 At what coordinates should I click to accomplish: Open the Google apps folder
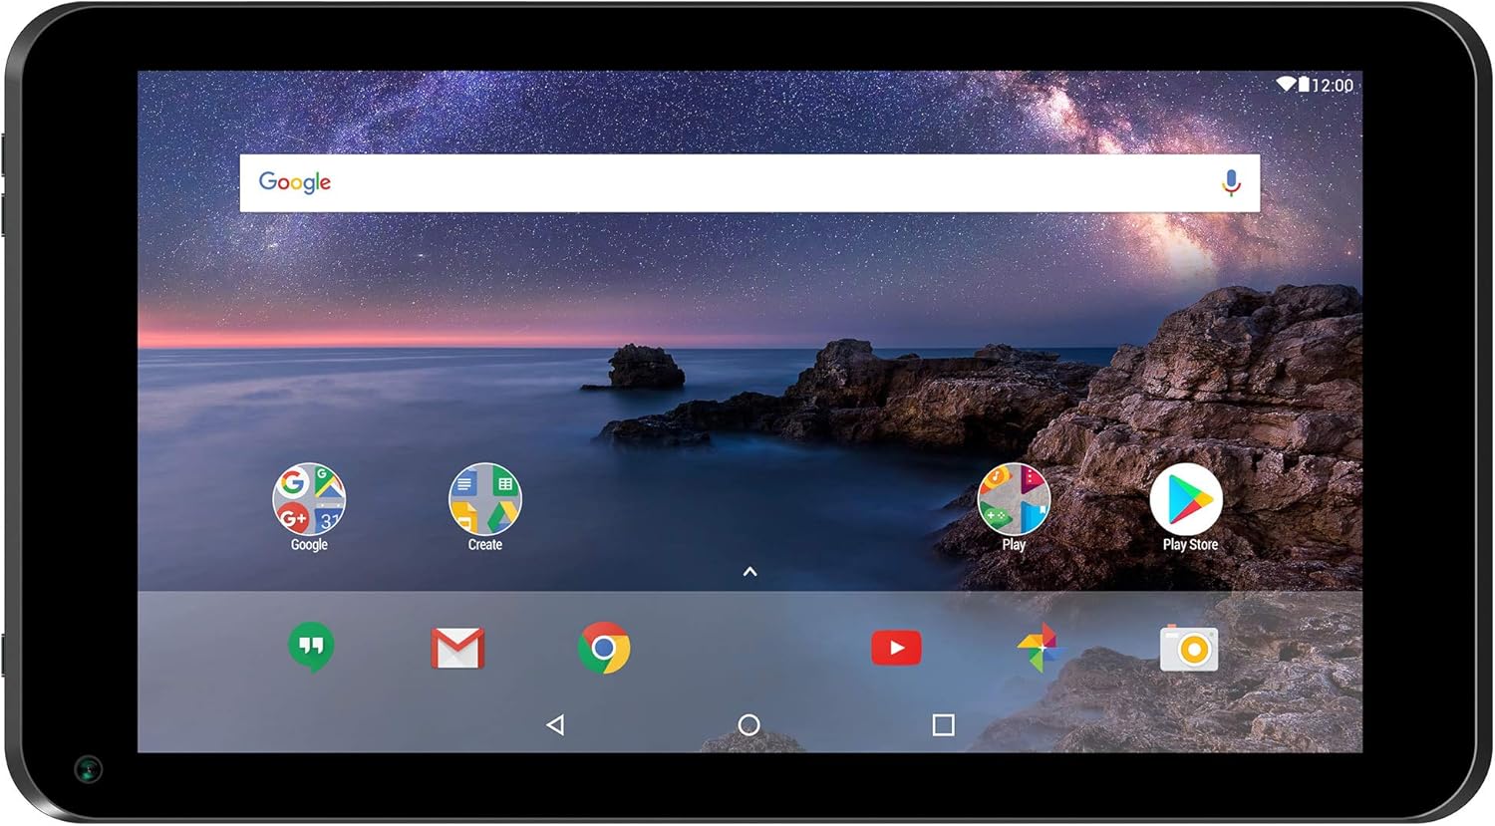(x=309, y=499)
